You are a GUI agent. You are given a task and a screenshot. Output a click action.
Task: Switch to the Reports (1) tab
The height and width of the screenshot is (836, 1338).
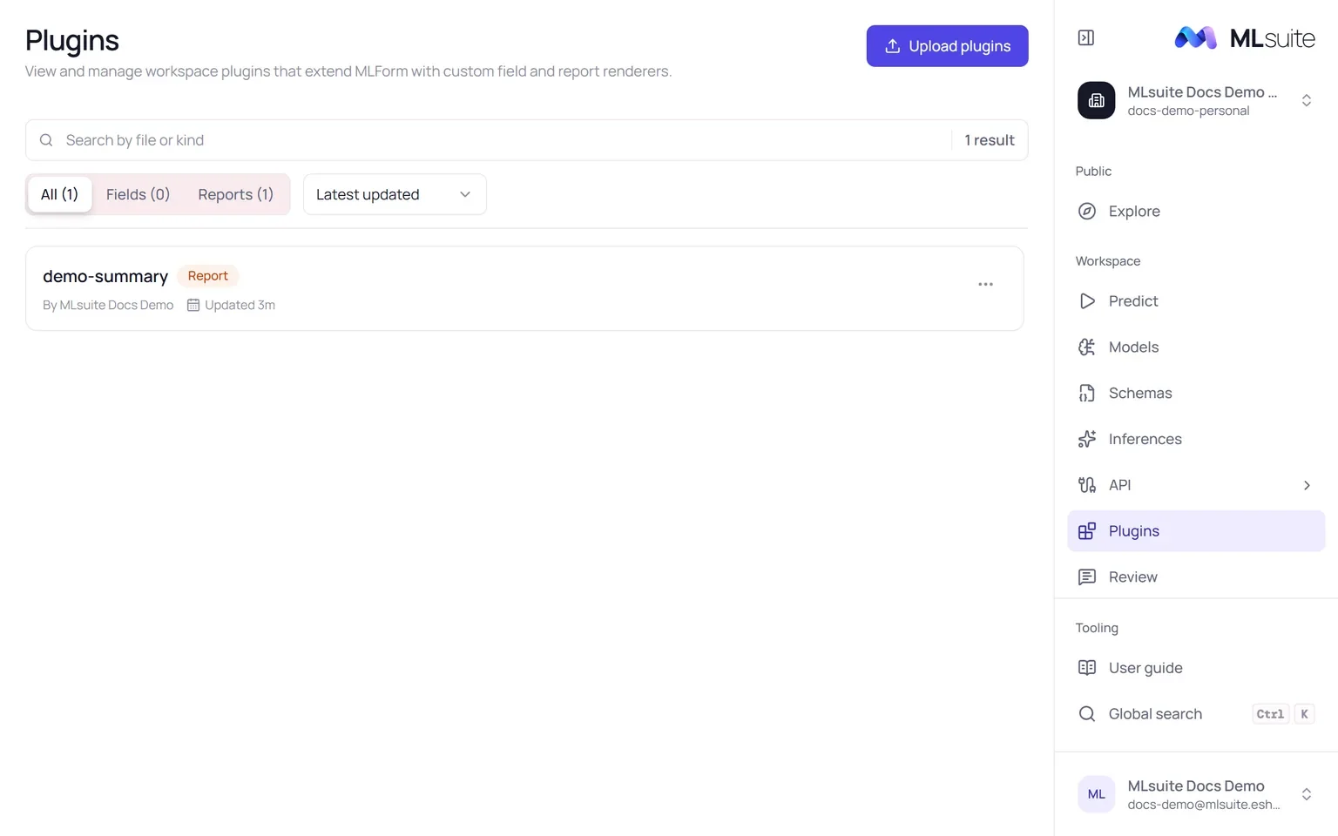click(235, 194)
